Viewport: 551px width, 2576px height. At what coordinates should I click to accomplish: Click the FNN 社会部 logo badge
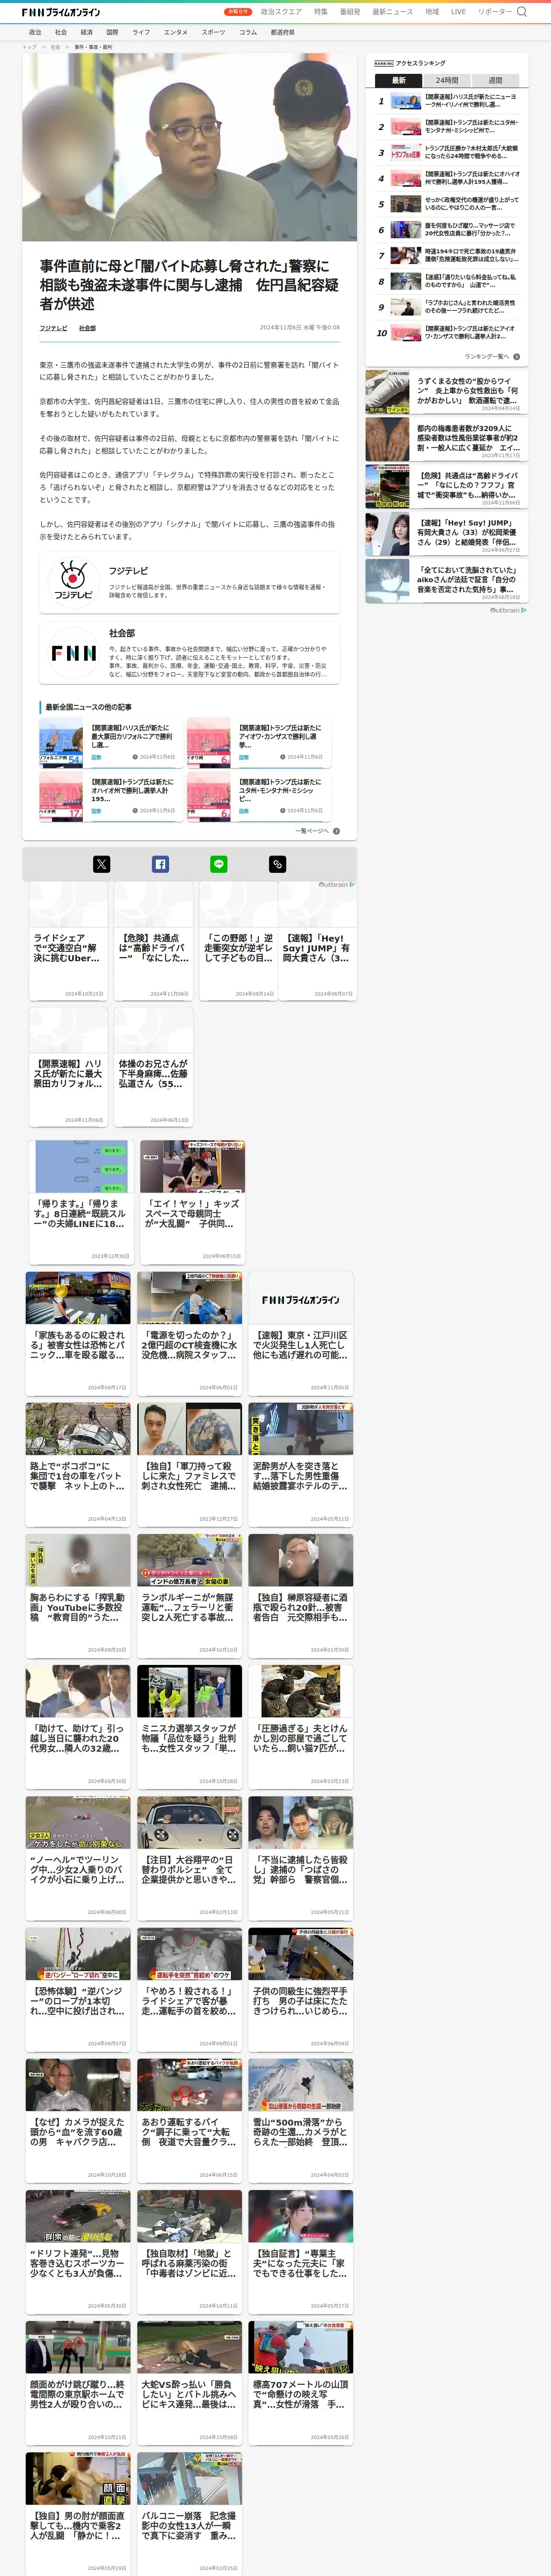(73, 653)
